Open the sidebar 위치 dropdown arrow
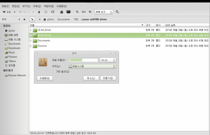This screenshot has width=210, height=135. (19, 19)
